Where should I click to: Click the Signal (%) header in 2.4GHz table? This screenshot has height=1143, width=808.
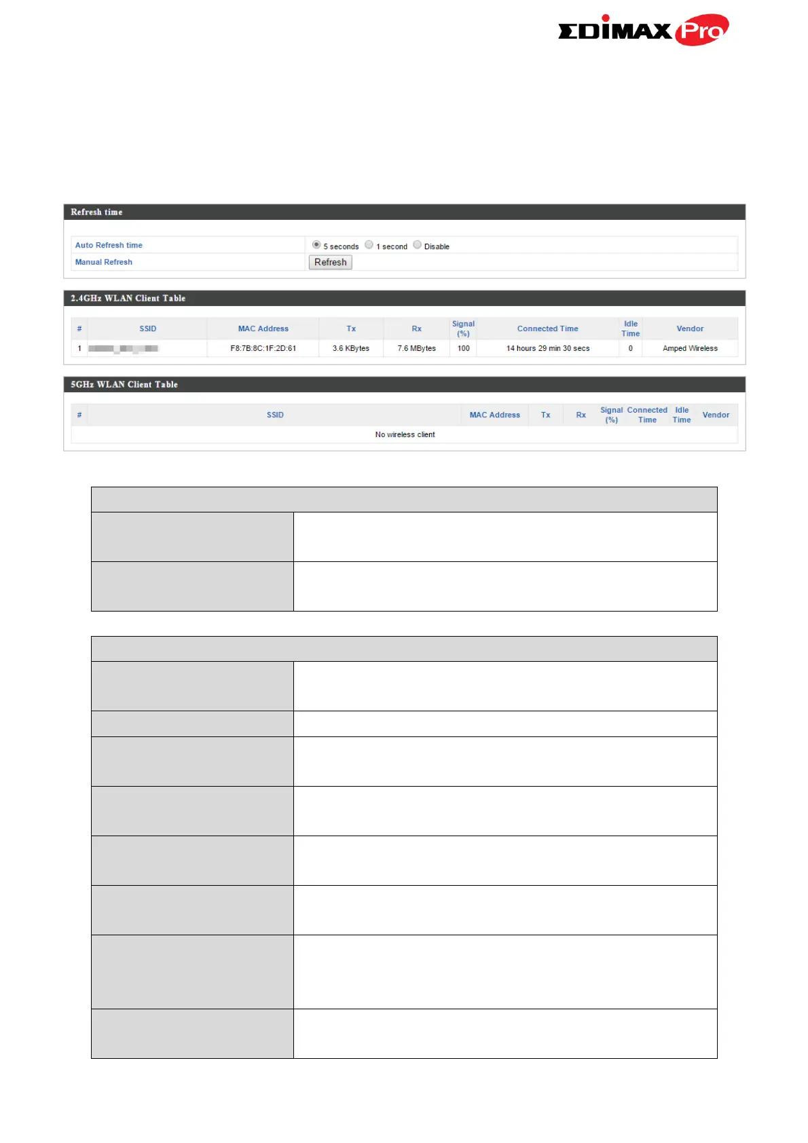point(463,329)
